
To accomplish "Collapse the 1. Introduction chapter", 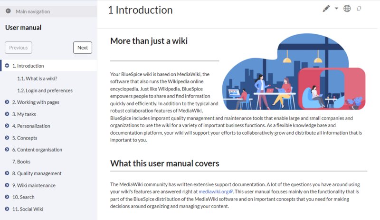I will [x=7, y=66].
